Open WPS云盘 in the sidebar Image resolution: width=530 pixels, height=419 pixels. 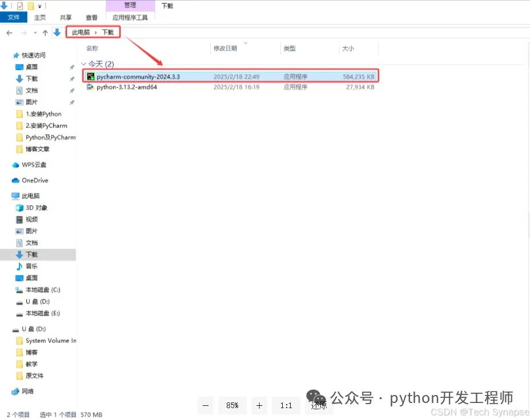click(34, 165)
